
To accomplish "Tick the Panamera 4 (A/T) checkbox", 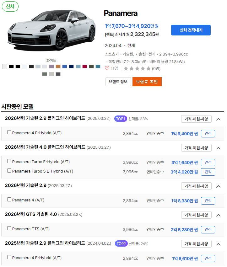I will pyautogui.click(x=9, y=200).
